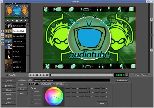
Task: Rewind main timeline to start
Action: tap(30, 75)
